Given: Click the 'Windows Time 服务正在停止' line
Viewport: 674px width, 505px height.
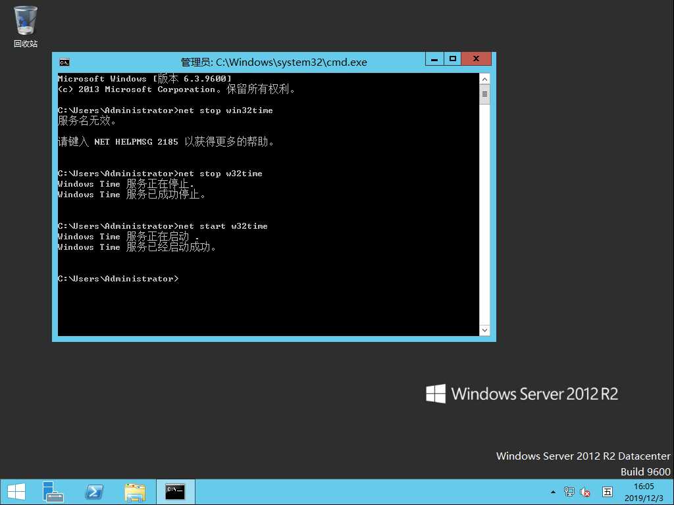Looking at the screenshot, I should [x=126, y=184].
